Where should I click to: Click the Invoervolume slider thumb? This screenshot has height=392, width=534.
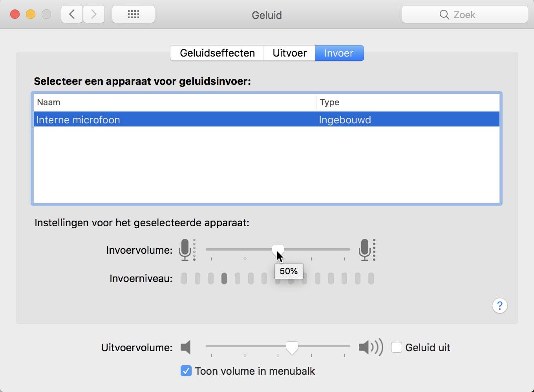[x=278, y=249]
